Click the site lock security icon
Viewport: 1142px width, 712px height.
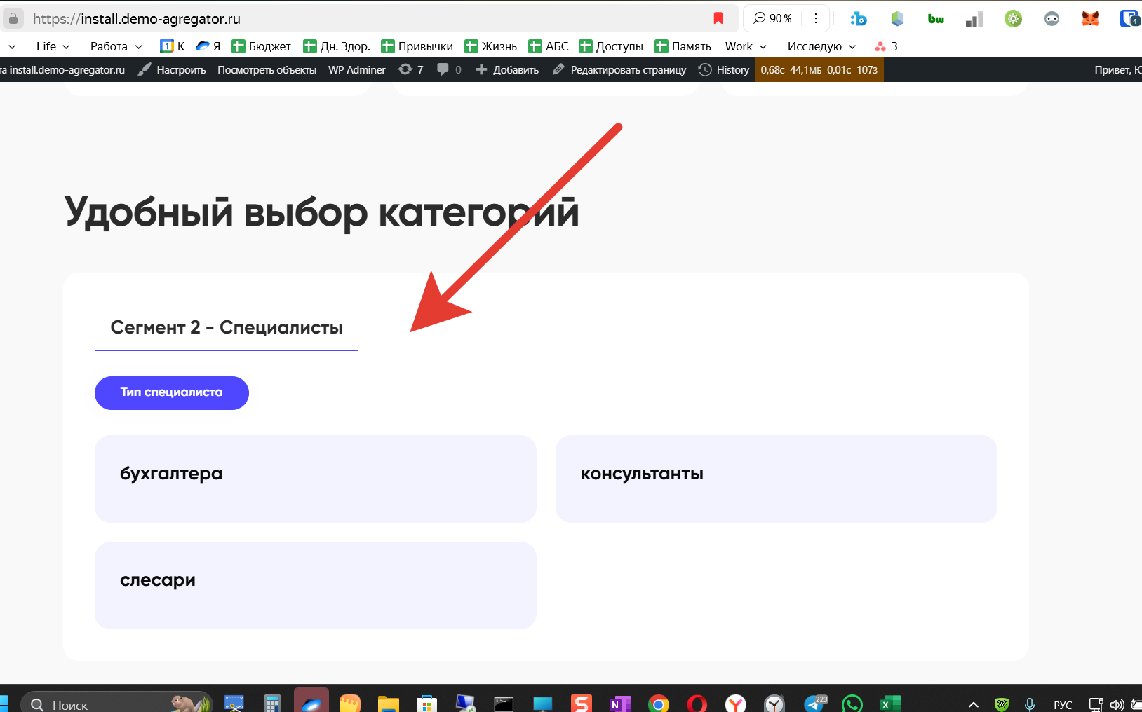point(13,18)
